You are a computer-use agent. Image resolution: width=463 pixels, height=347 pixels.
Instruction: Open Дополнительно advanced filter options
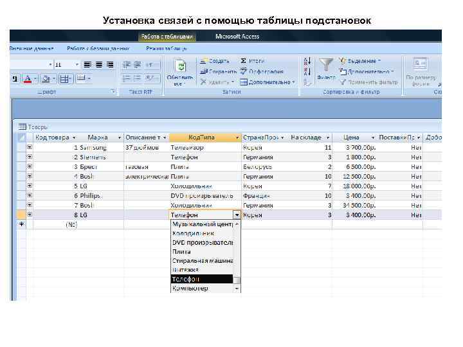367,72
